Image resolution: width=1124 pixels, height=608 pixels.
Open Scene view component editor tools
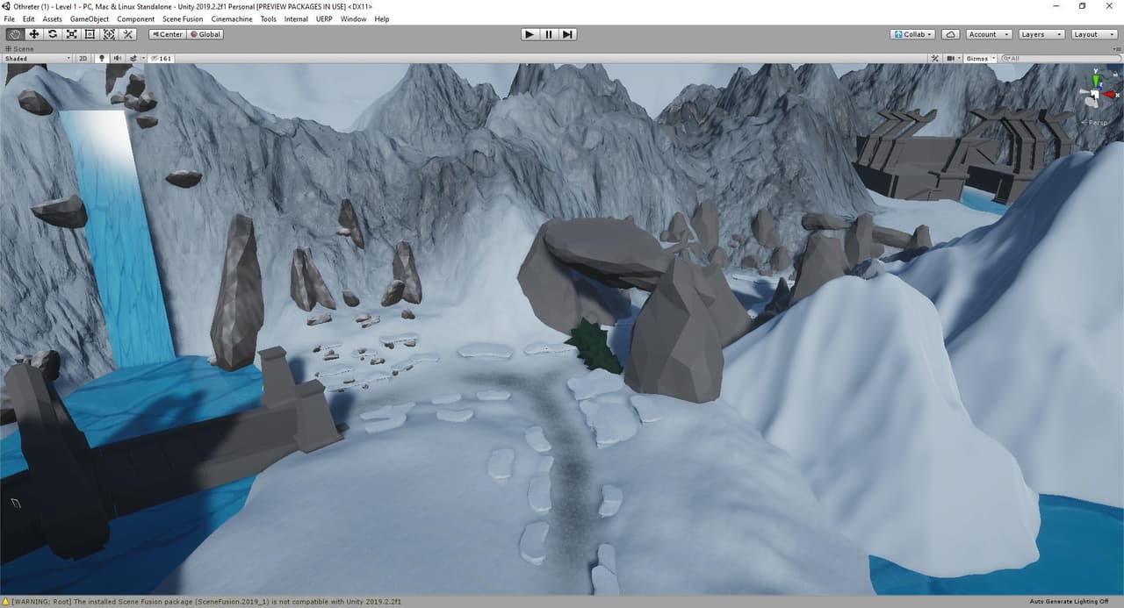[x=934, y=59]
